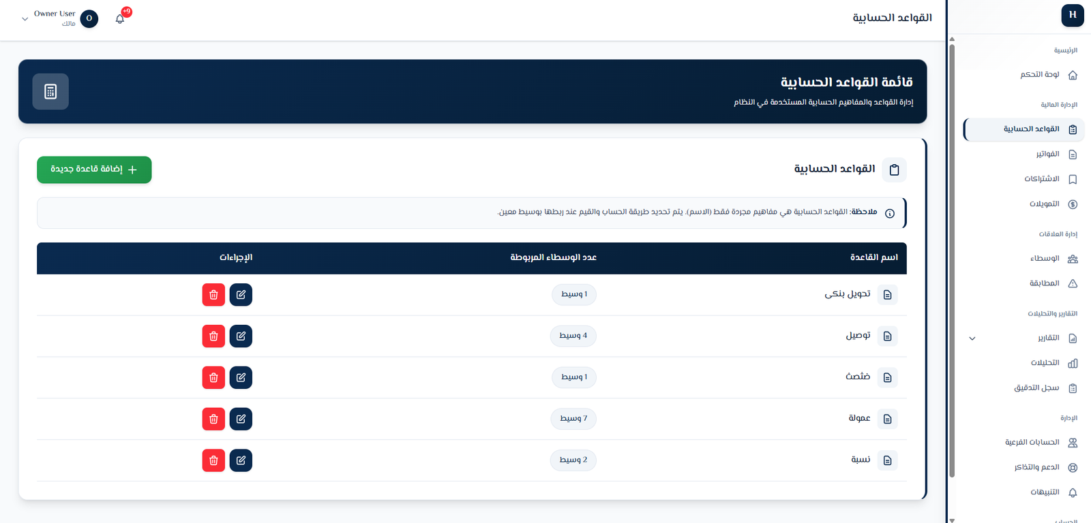
Task: Delete the توصيل rule
Action: (213, 336)
